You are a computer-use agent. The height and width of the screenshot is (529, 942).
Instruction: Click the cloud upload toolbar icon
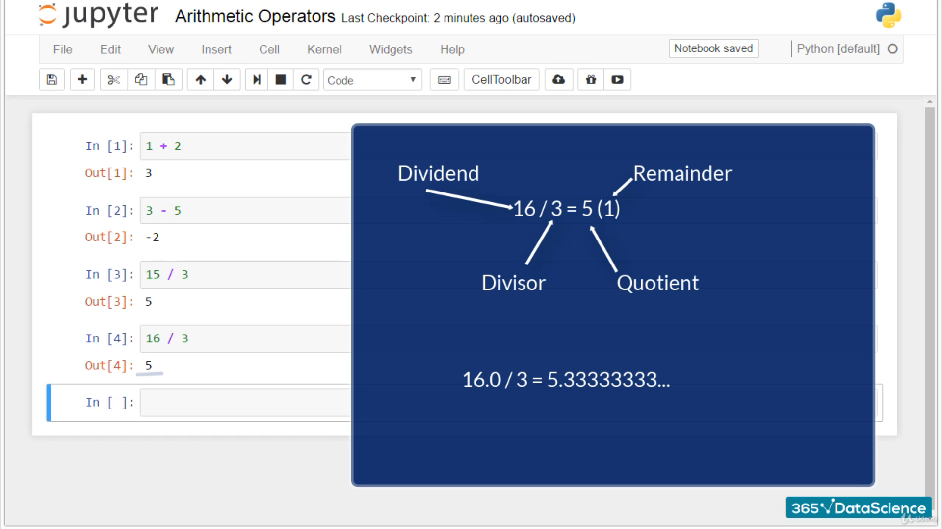tap(558, 80)
